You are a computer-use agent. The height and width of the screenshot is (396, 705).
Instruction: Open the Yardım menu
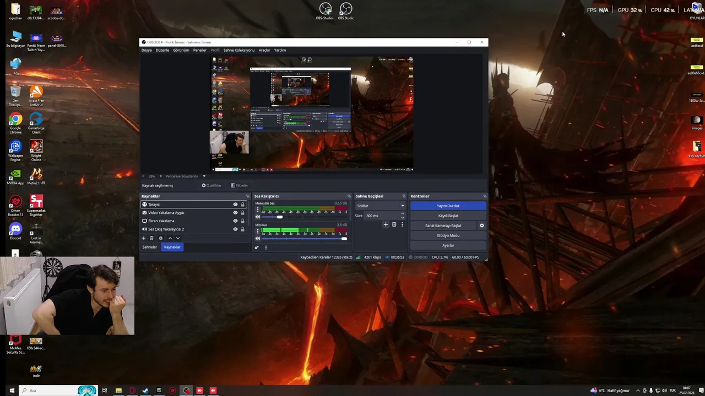(x=280, y=50)
